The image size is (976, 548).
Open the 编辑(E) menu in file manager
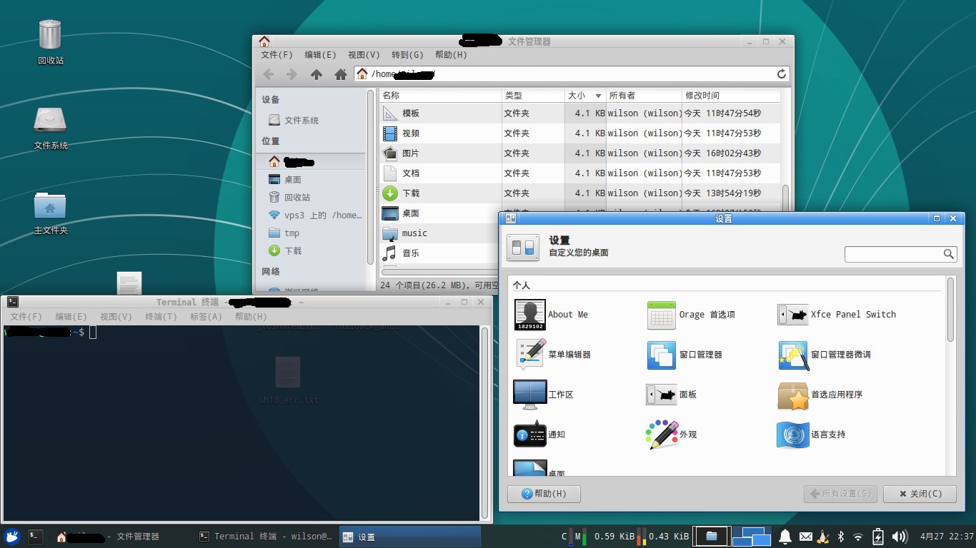320,55
